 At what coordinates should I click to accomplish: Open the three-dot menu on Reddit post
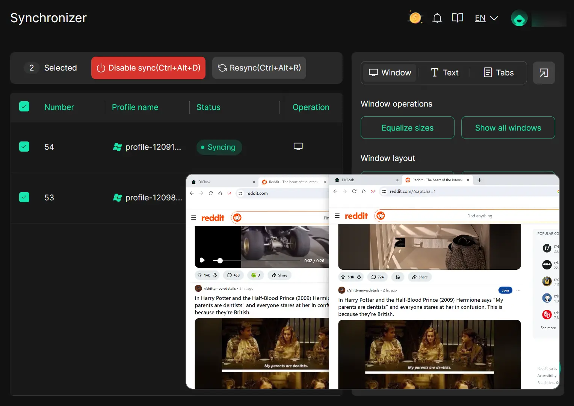pyautogui.click(x=518, y=290)
